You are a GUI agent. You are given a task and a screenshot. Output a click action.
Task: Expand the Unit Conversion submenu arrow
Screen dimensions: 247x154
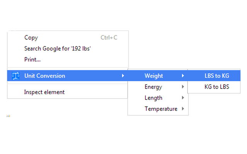pos(123,76)
